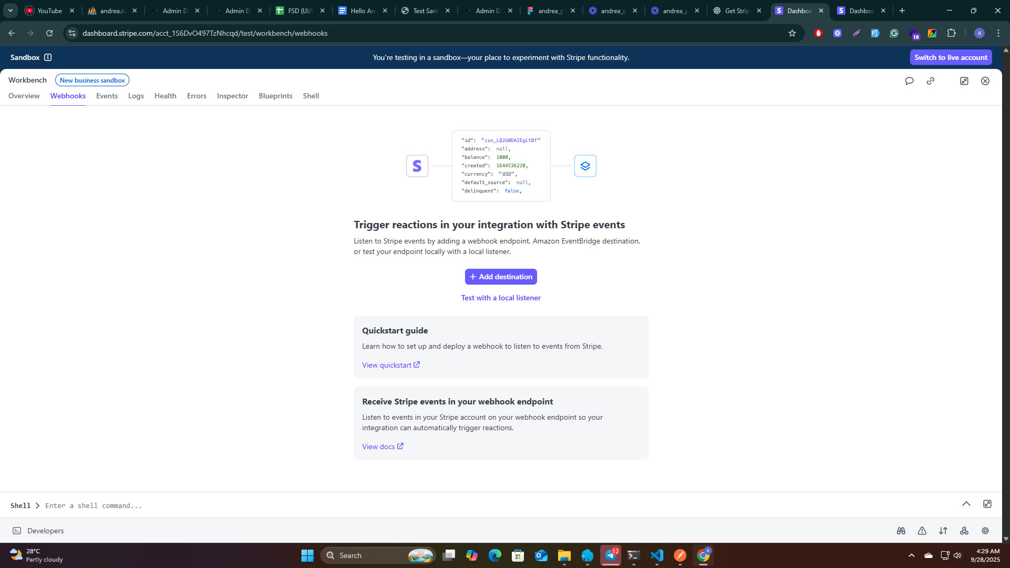1010x568 pixels.
Task: Open the red stop-hand adblock extension
Action: tap(819, 33)
